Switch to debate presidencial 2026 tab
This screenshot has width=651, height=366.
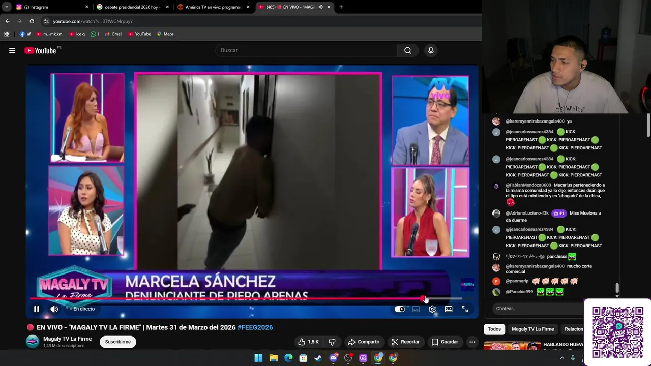click(133, 7)
